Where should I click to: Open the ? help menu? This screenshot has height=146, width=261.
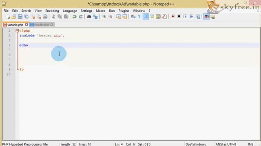[150, 11]
